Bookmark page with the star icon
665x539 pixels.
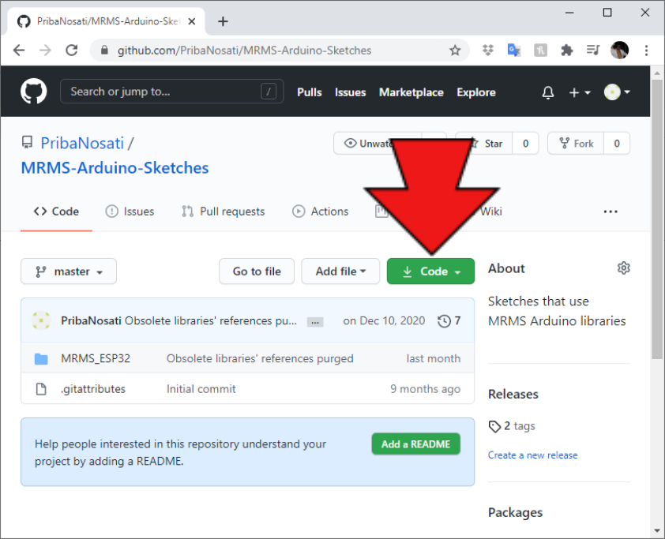tap(455, 51)
